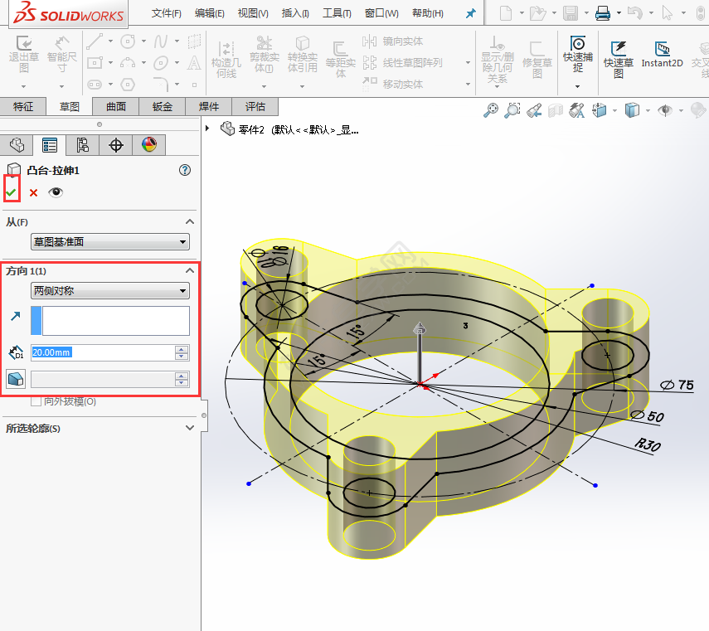The width and height of the screenshot is (709, 631).
Task: Click the 20.00mm depth input field
Action: pyautogui.click(x=103, y=352)
